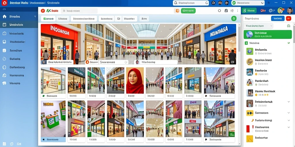The height and width of the screenshot is (147, 295).
Task: Click the globe settings icon in the right panel header
Action: click(x=271, y=11)
